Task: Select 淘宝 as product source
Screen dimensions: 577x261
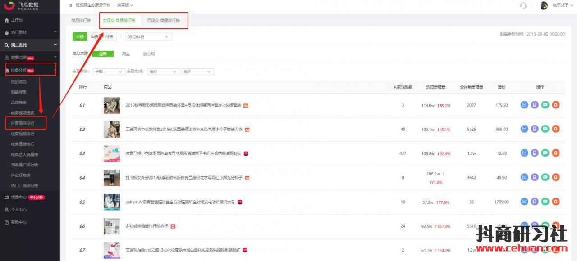Action: (125, 54)
